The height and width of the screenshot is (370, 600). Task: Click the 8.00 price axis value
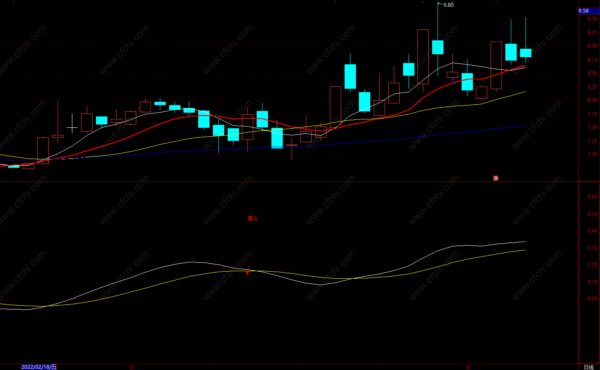(x=592, y=100)
